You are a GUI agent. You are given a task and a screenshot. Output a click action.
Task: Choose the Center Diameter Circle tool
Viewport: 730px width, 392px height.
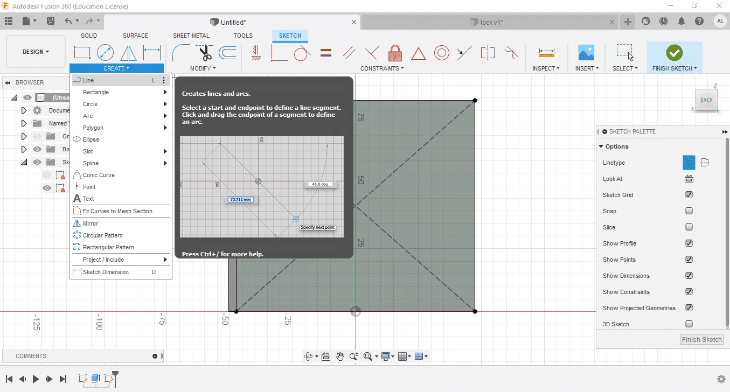(105, 53)
